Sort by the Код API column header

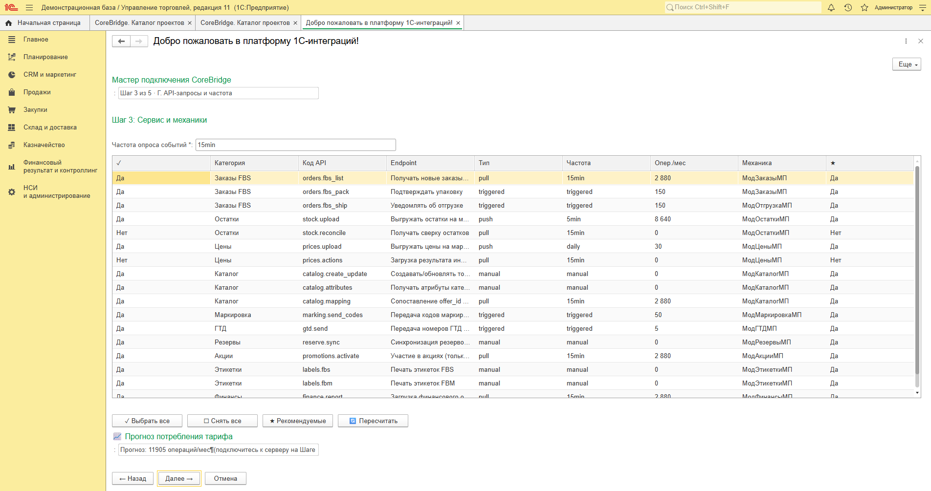pyautogui.click(x=342, y=163)
